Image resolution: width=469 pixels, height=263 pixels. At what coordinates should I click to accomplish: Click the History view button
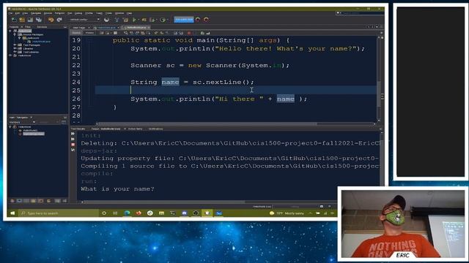tap(89, 33)
